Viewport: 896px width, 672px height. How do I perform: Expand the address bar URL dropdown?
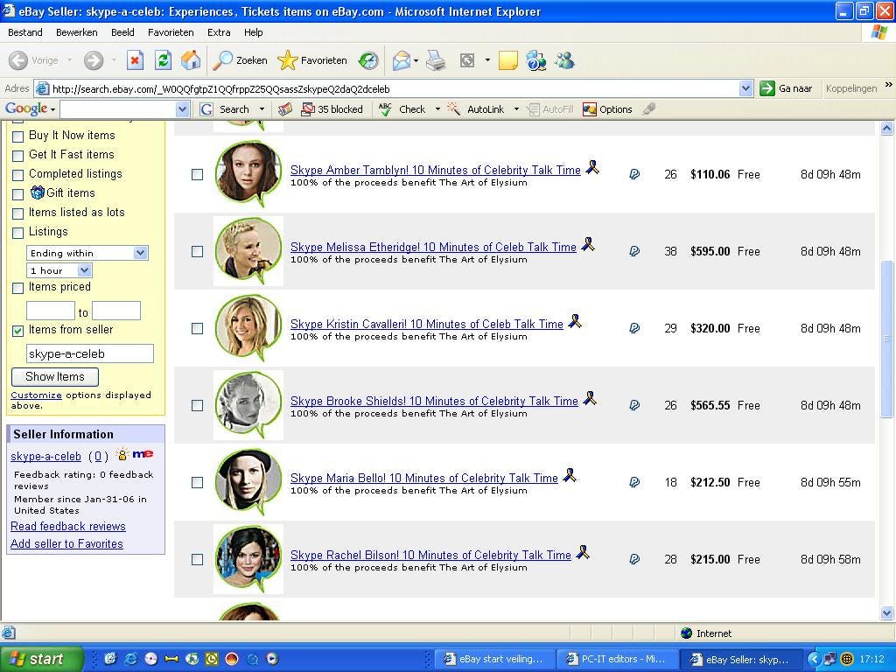745,87
